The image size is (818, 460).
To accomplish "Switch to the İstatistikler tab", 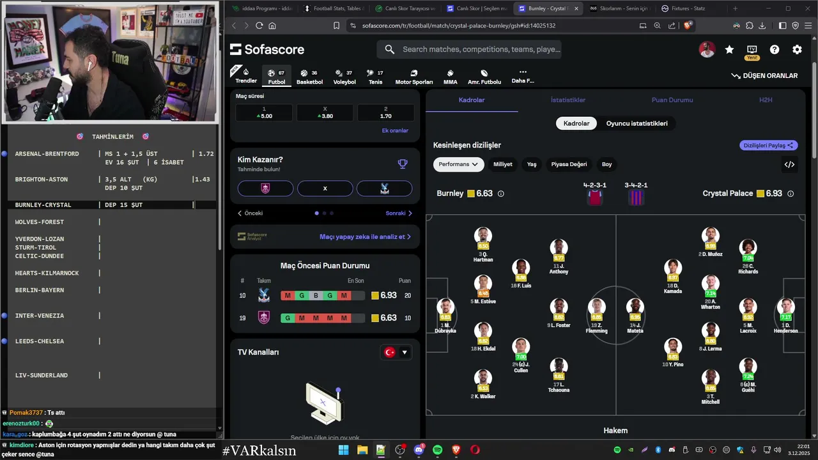I will pos(567,100).
